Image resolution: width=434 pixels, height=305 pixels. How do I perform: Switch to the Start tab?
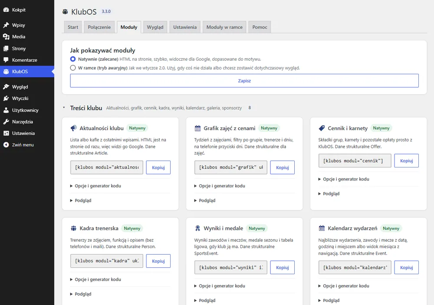point(73,27)
